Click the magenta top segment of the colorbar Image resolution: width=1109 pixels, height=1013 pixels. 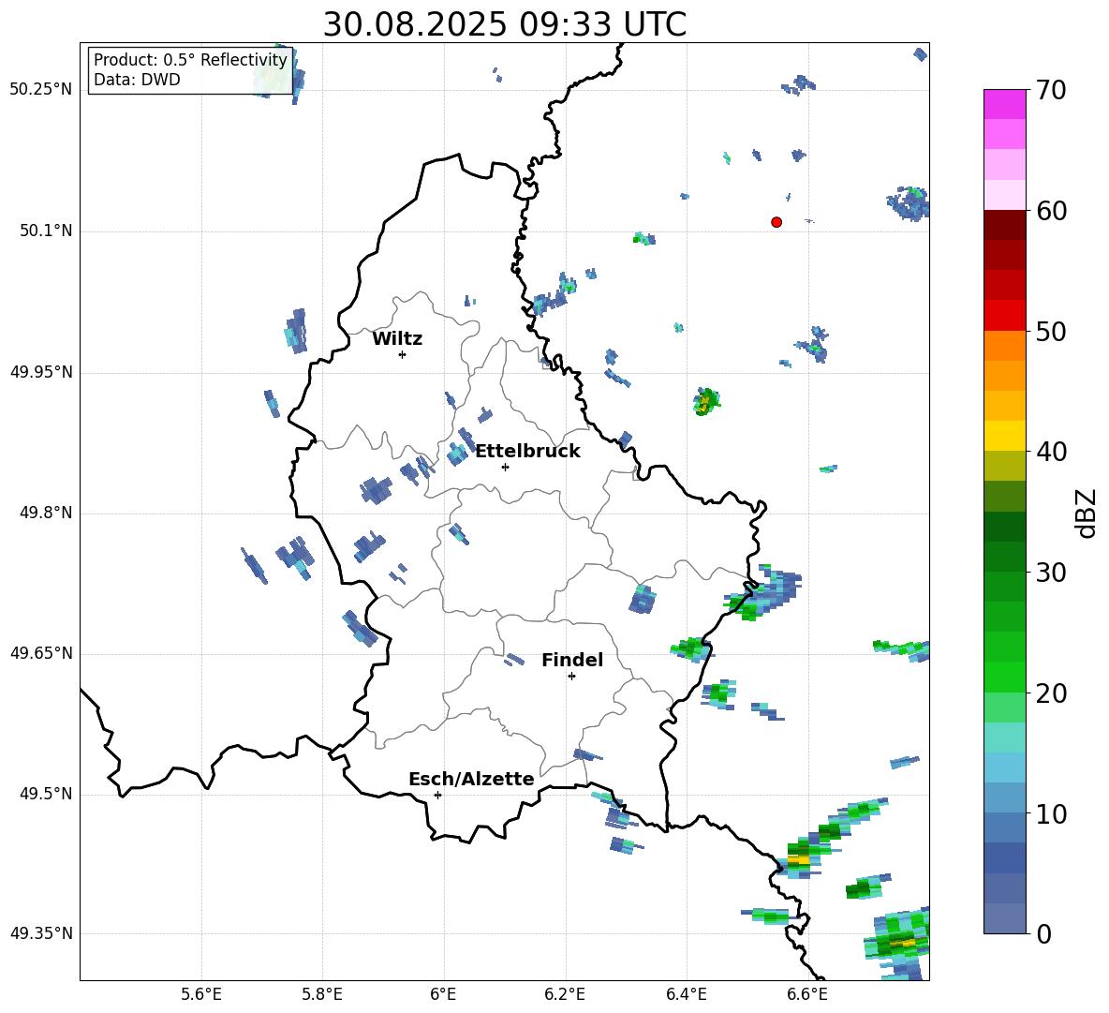[x=1004, y=105]
